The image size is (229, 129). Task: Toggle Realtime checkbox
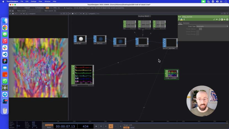click(65, 8)
